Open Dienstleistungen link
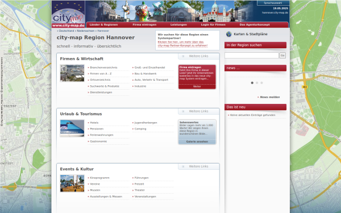 pos(101,93)
